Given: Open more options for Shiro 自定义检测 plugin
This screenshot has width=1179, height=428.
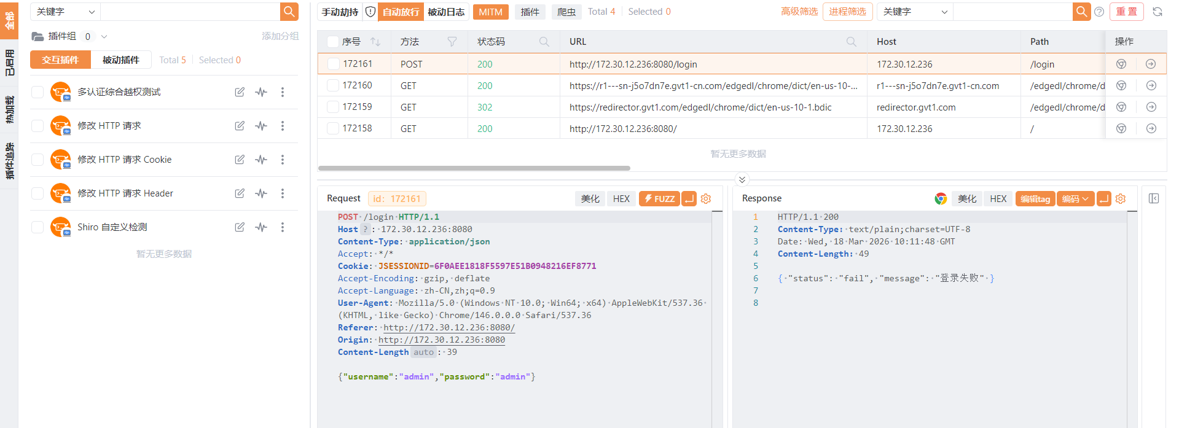Looking at the screenshot, I should tap(283, 227).
